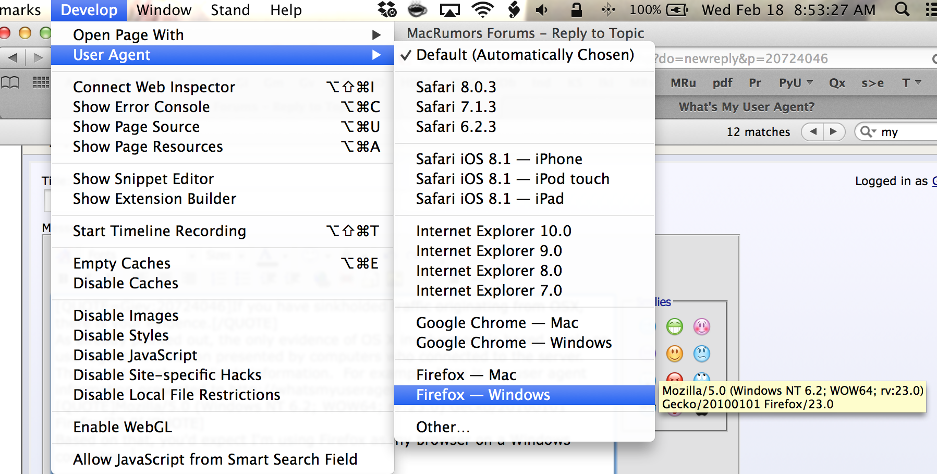Open the Develop menu

click(x=89, y=10)
